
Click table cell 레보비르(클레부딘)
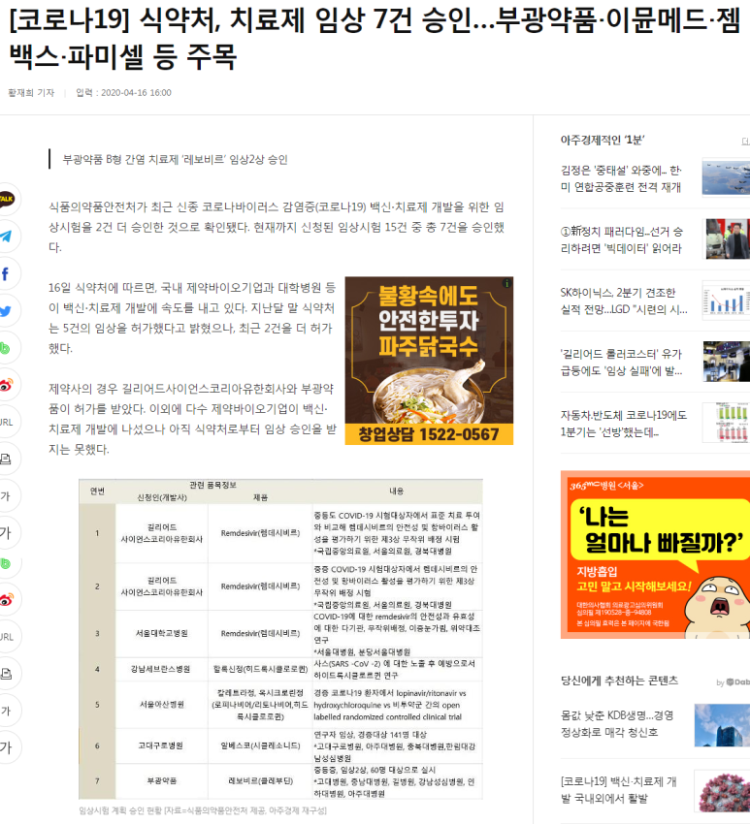(260, 781)
